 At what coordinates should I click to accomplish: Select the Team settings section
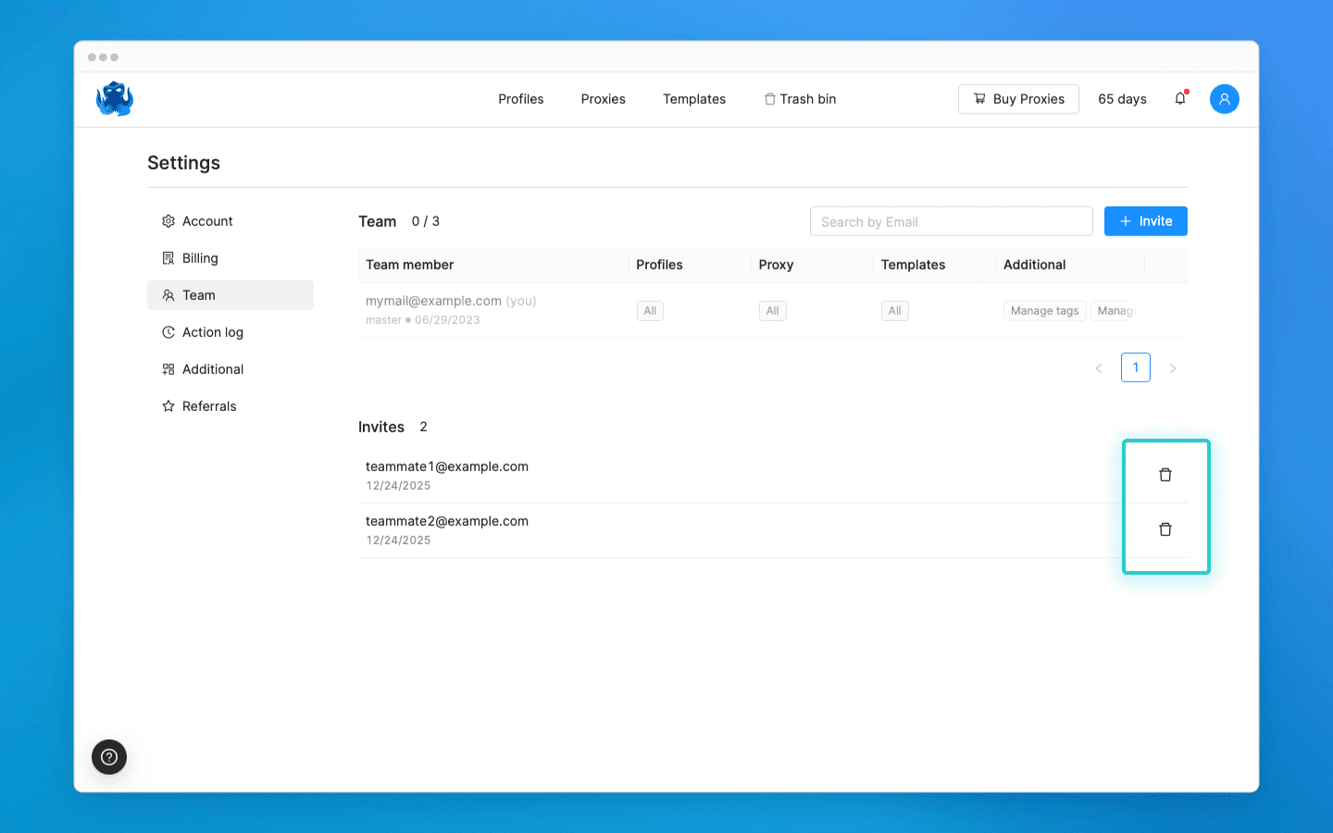pos(230,295)
